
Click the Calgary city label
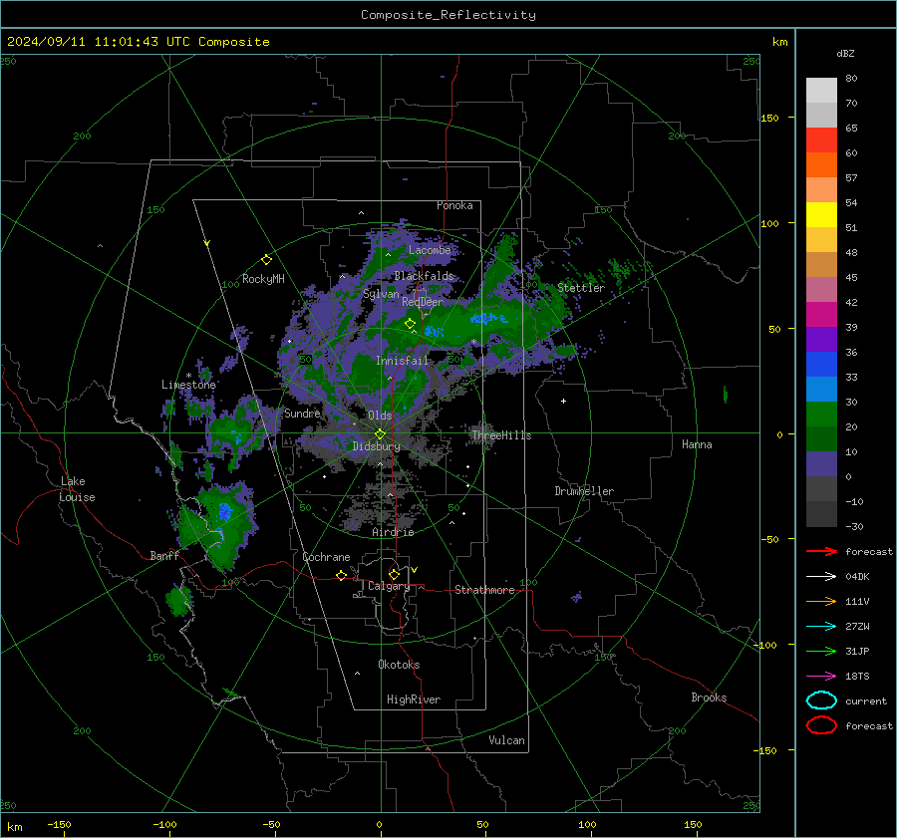(x=389, y=586)
